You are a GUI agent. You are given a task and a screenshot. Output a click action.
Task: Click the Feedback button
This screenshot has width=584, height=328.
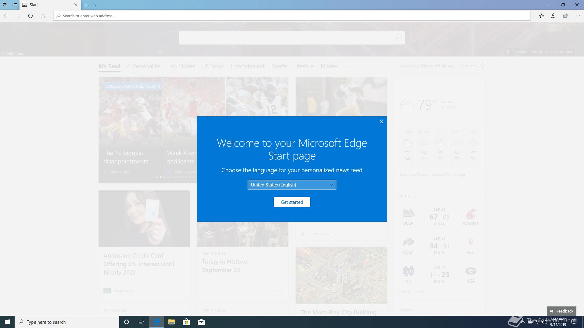[561, 311]
